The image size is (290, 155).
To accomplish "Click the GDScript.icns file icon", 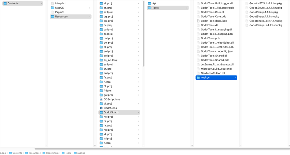I will 101,99.
